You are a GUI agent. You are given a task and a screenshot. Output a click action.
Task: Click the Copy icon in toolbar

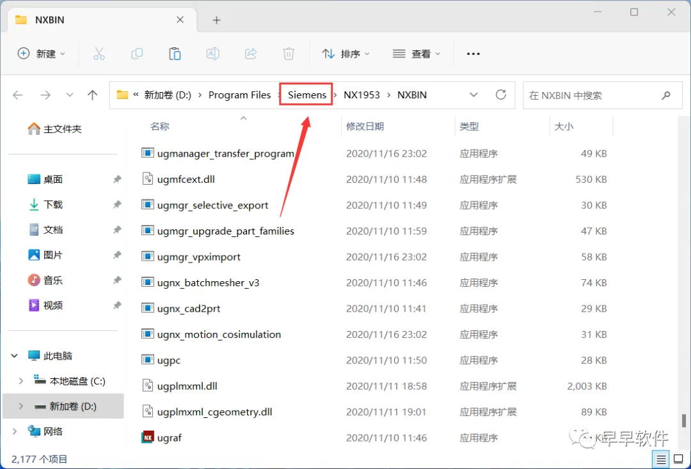(137, 54)
